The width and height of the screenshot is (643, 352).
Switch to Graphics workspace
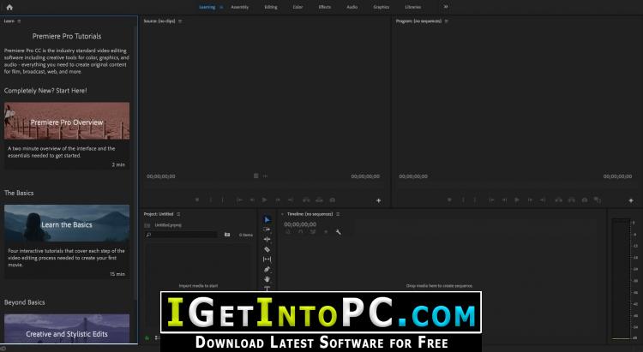[381, 7]
